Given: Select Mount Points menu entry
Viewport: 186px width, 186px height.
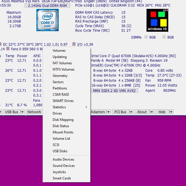Looking at the screenshot, I should 66,132.
